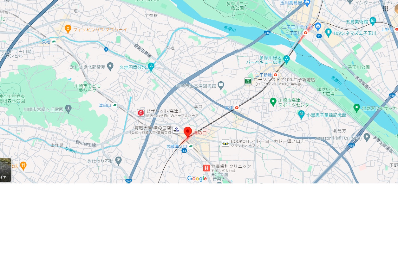The image size is (398, 253).
Task: Click the 身代わり不動 temple pin
Action: [118, 160]
